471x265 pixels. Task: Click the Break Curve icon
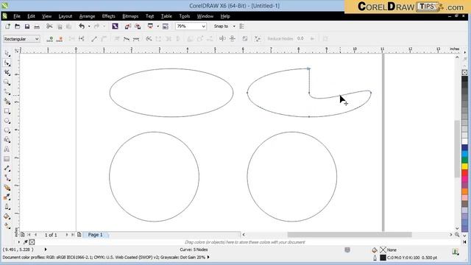(82, 39)
